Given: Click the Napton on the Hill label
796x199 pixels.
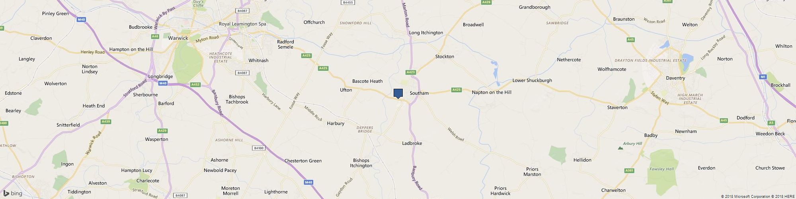Looking at the screenshot, I should click(492, 92).
